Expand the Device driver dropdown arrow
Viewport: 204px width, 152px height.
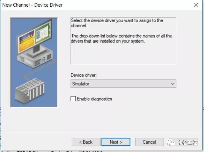172,84
